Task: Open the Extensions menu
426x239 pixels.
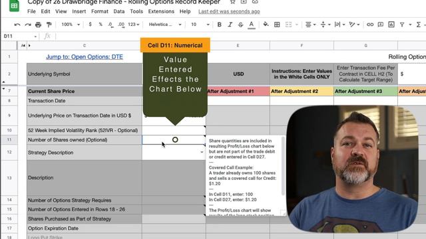Action: 161,11
